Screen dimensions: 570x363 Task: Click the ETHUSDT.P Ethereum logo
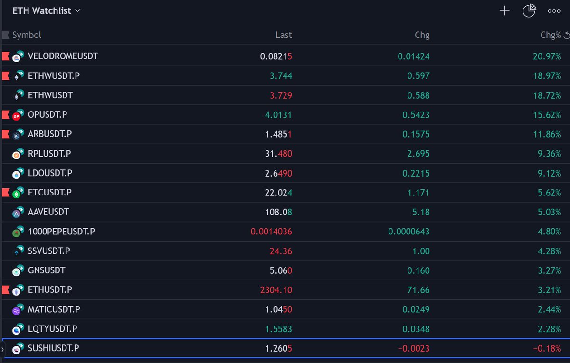(18, 290)
